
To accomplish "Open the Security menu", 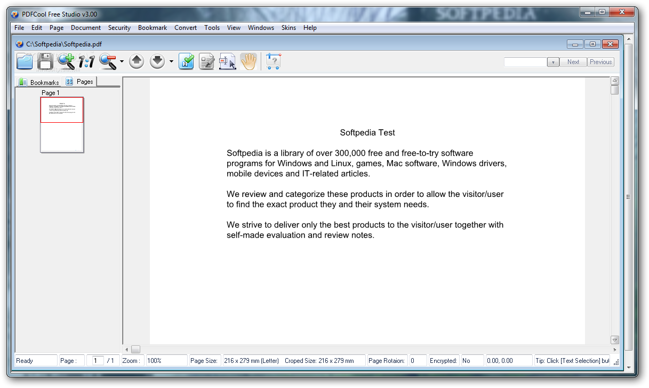I will point(119,28).
